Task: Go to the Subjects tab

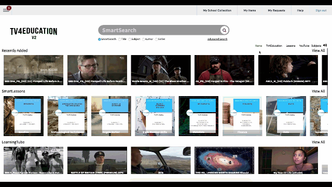Action: coord(316,46)
